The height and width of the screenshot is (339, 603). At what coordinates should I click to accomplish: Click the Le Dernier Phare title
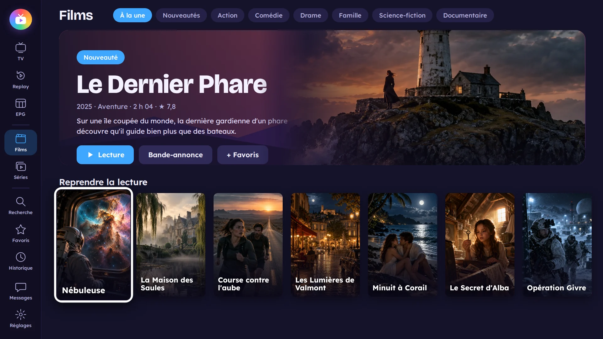(172, 84)
